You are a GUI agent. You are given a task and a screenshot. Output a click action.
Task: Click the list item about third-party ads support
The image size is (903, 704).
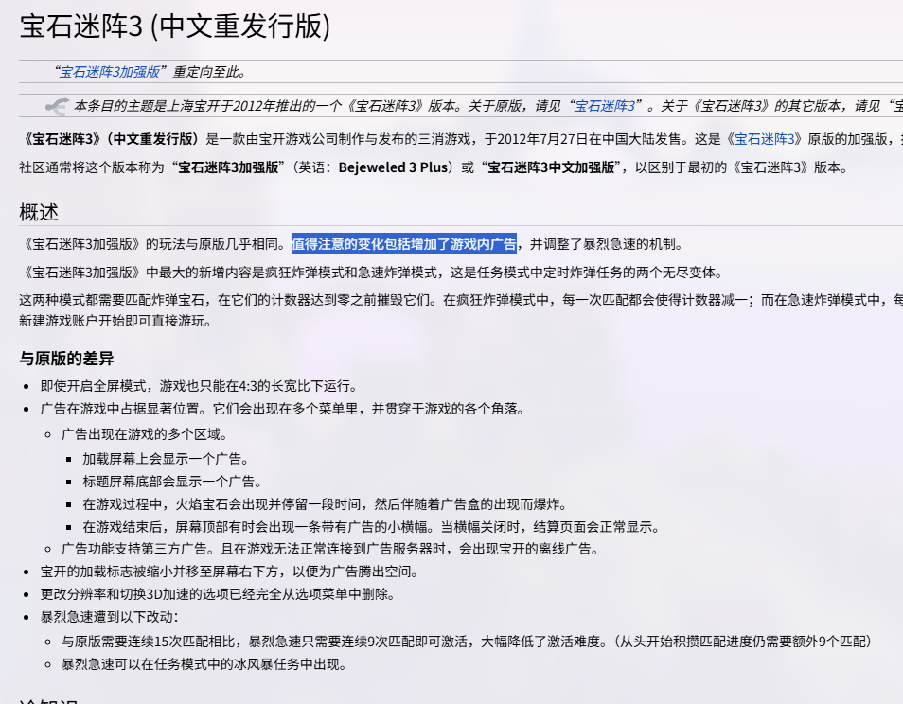(x=329, y=549)
